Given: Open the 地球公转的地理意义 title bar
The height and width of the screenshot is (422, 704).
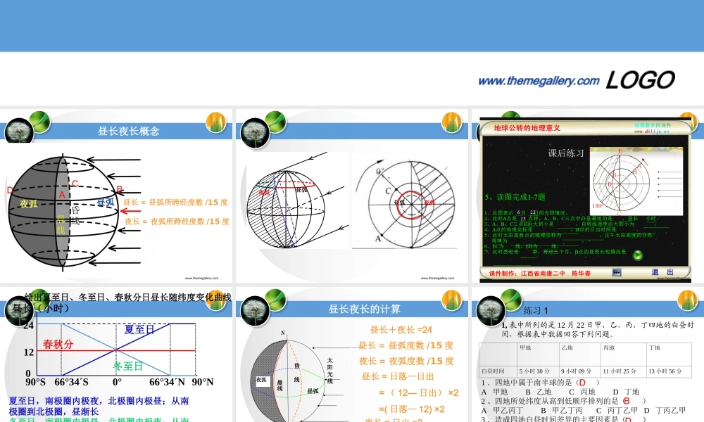Looking at the screenshot, I should click(528, 128).
